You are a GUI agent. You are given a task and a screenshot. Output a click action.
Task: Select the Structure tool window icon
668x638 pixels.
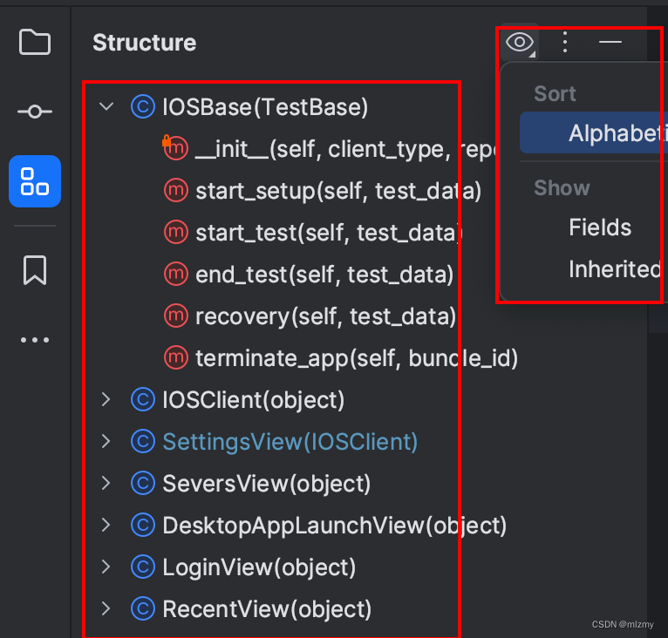pos(35,181)
